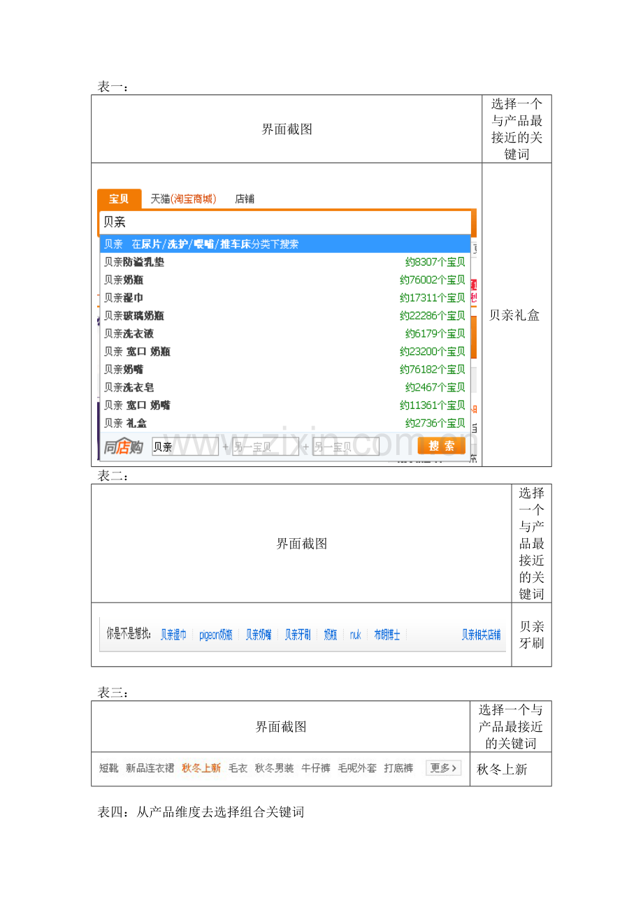Click the second 另一宝贝 input field
This screenshot has width=643, height=910.
tap(346, 447)
